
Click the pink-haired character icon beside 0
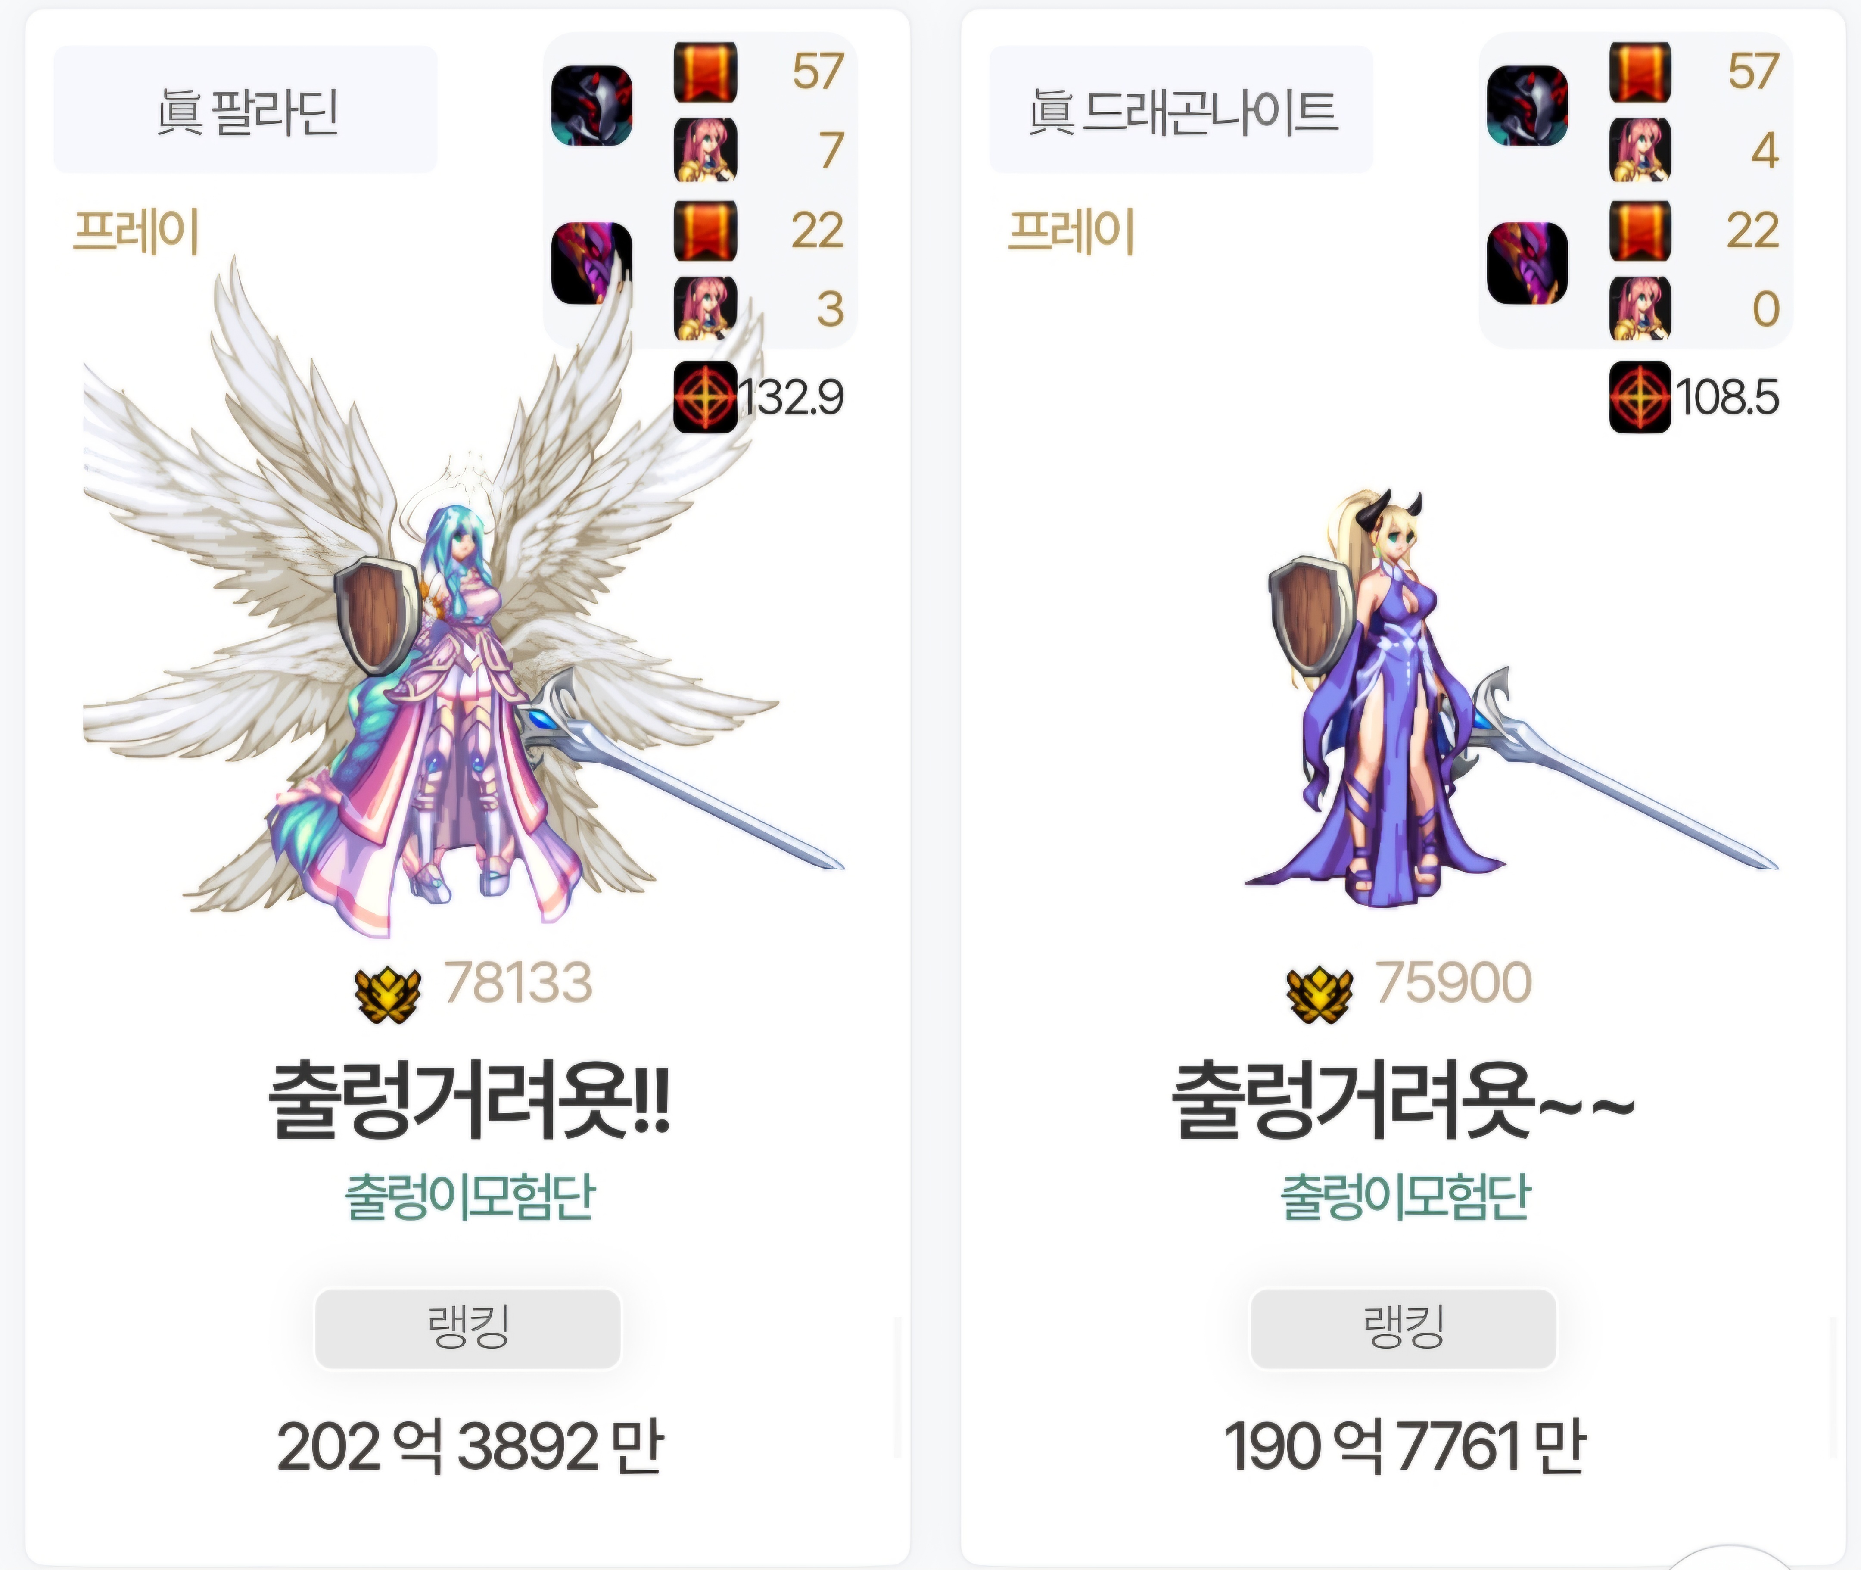(x=1640, y=308)
